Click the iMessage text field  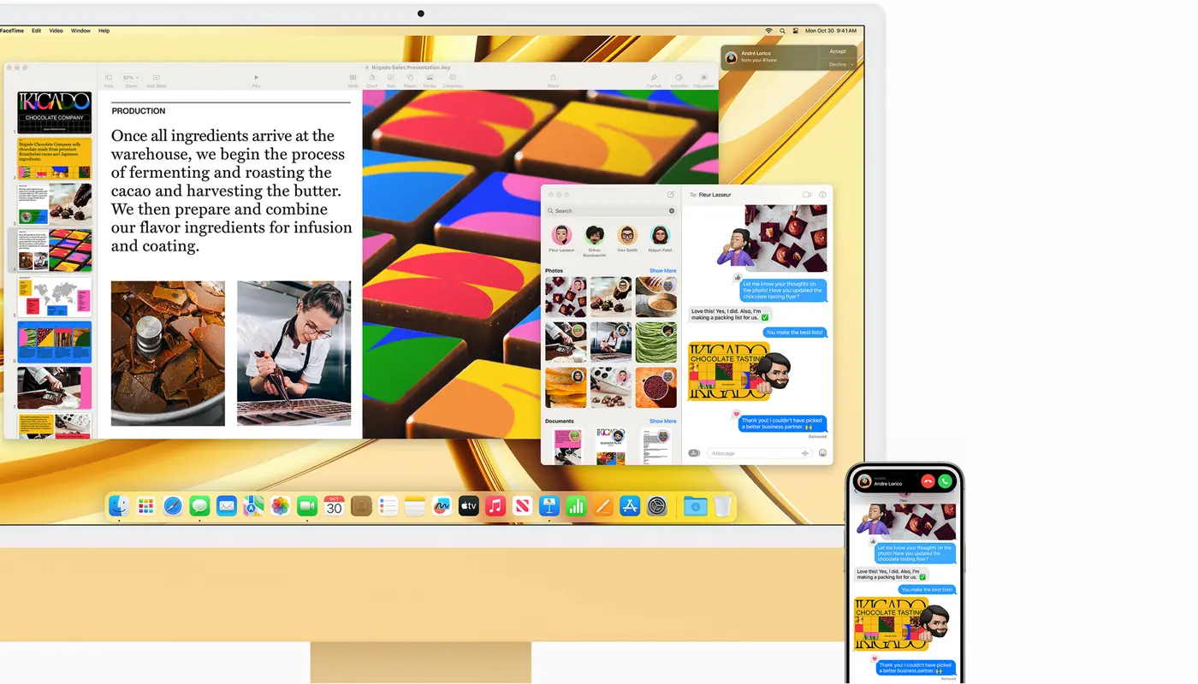click(x=759, y=453)
